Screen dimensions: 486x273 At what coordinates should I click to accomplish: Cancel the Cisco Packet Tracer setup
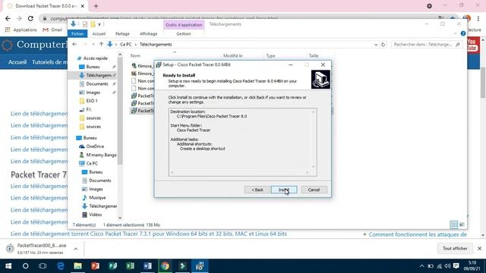[x=314, y=190]
